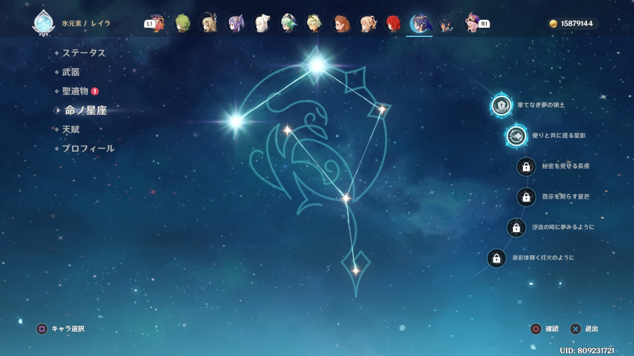This screenshot has height=356, width=634.
Task: Select the 命ノ星座 menu entry
Action: pyautogui.click(x=86, y=110)
